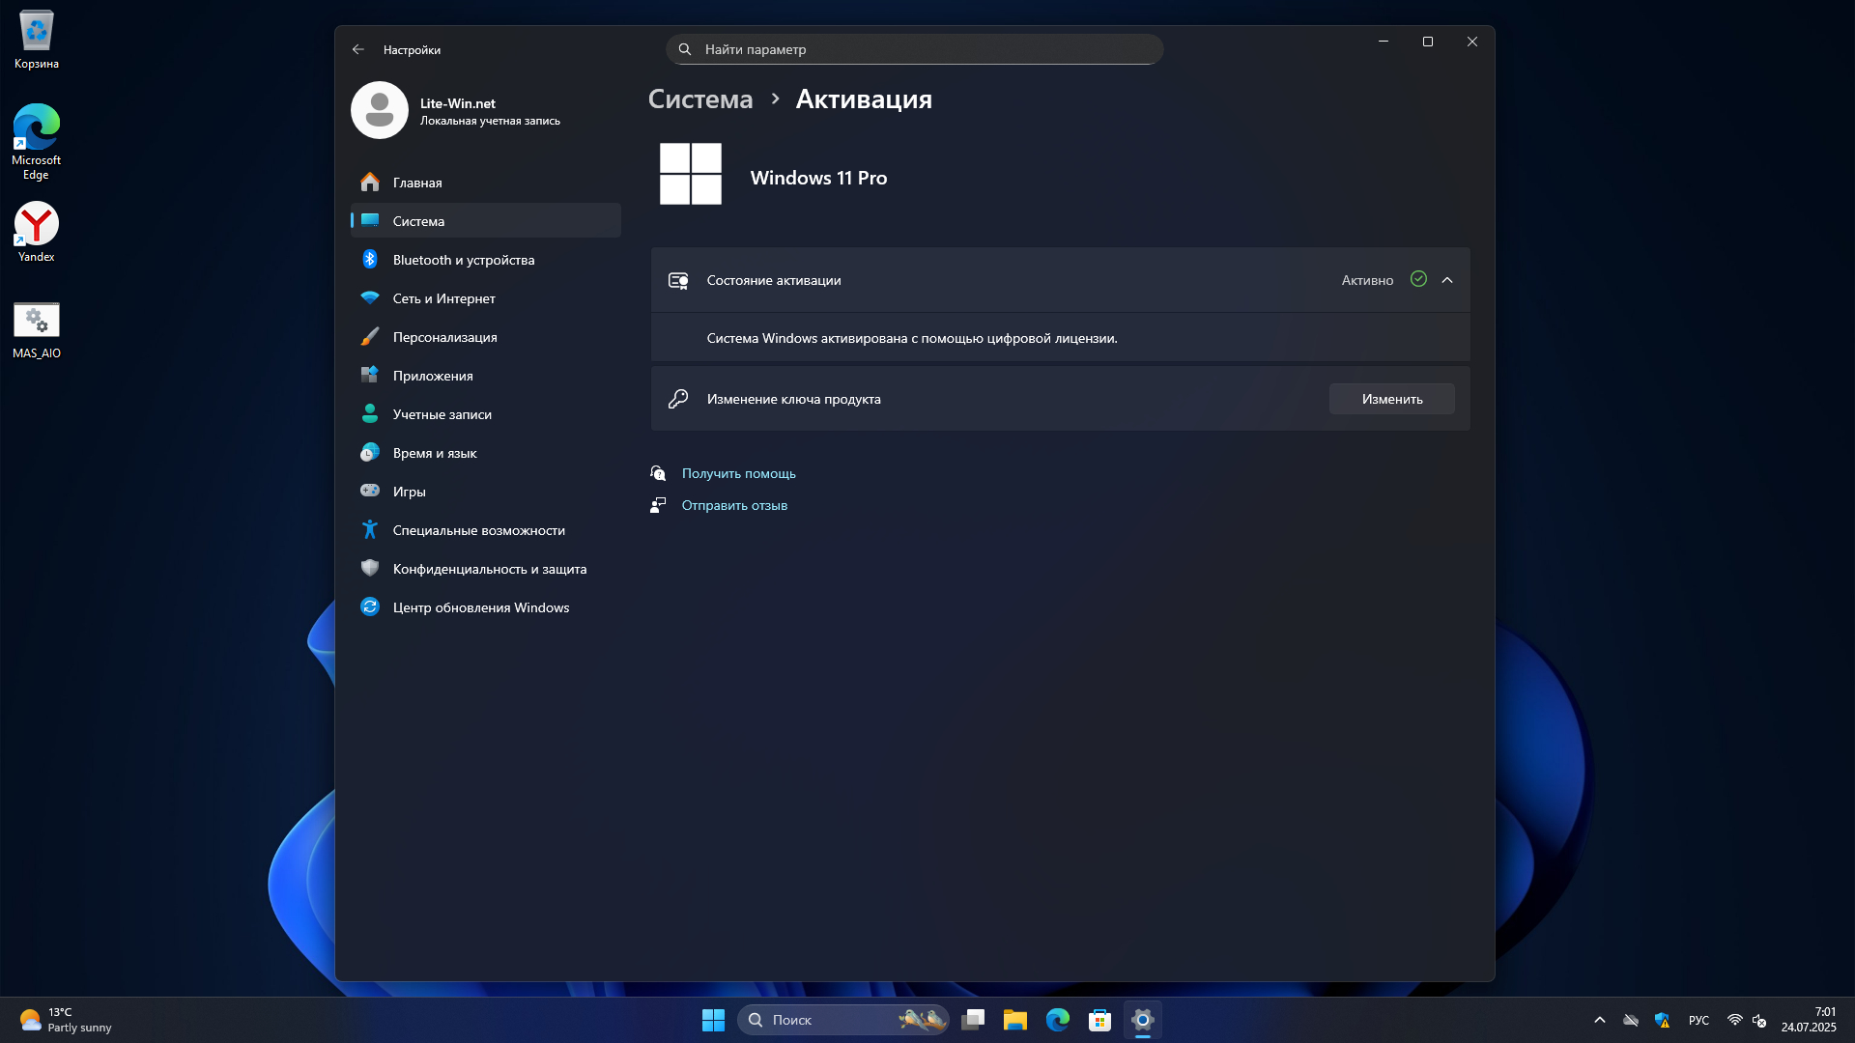Open the Системa breadcrumb link
Image resolution: width=1855 pixels, height=1043 pixels.
(699, 99)
